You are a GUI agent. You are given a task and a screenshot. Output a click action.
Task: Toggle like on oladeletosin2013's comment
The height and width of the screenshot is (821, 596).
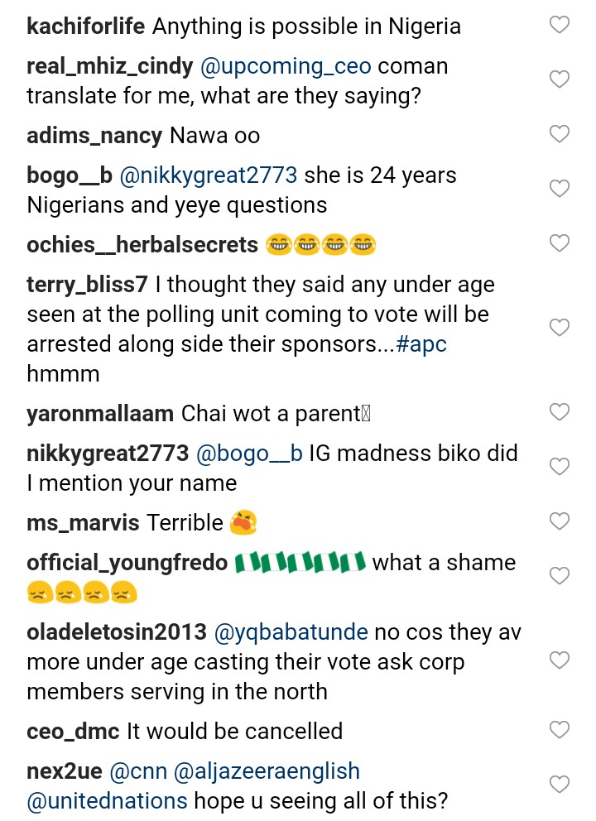click(x=560, y=660)
